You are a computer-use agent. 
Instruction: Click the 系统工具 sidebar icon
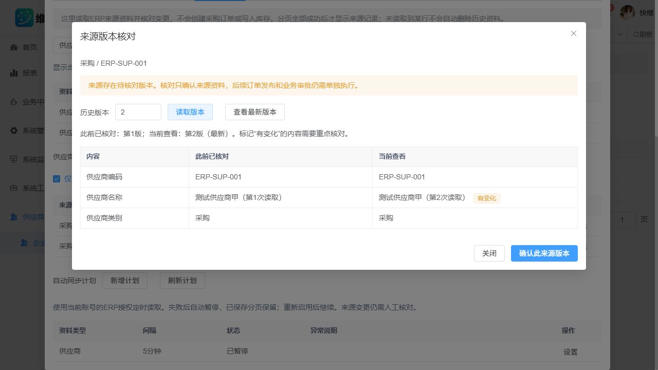(14, 188)
